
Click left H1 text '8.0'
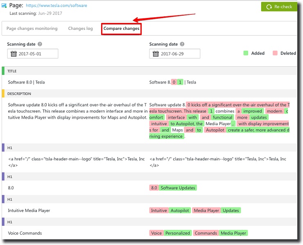11,188
